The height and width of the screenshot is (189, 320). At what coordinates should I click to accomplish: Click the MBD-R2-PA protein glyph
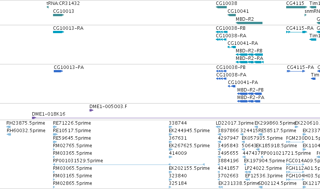pos(249,101)
